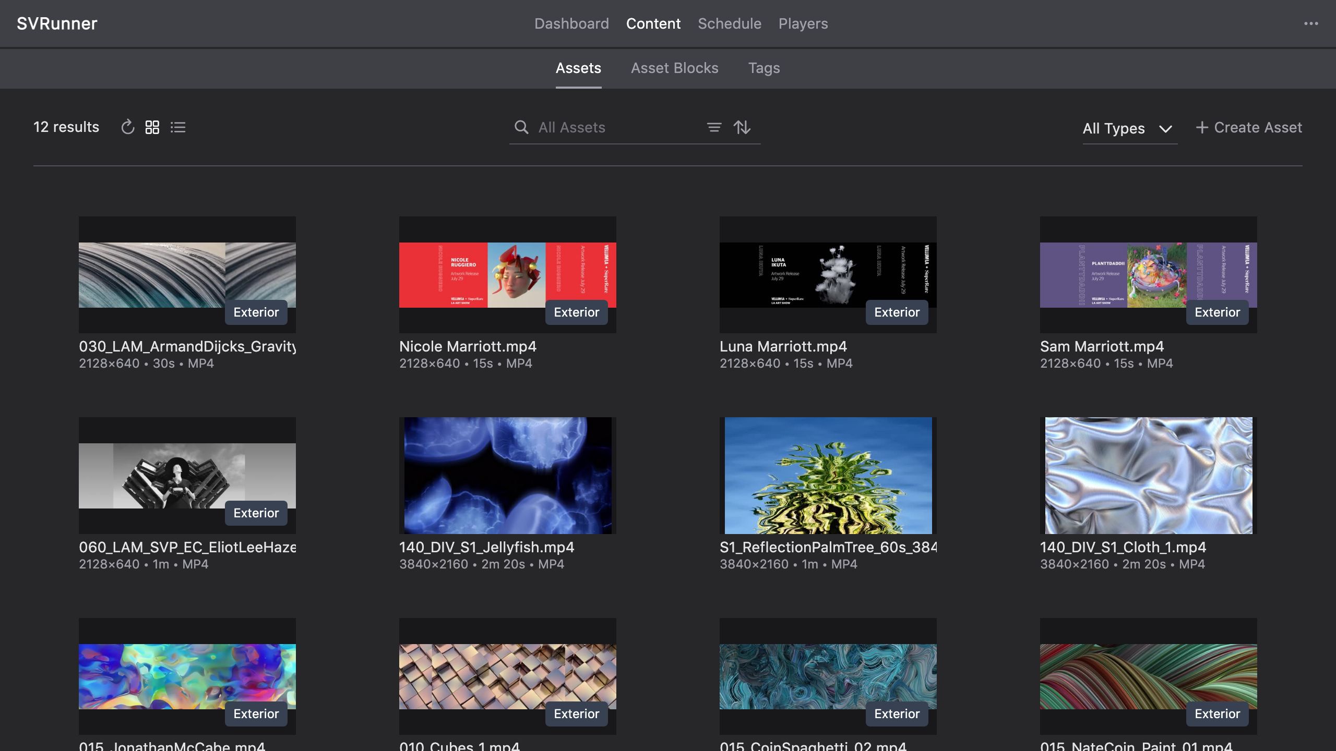The width and height of the screenshot is (1336, 751).
Task: Click the SVRunner logo text
Action: (x=57, y=23)
